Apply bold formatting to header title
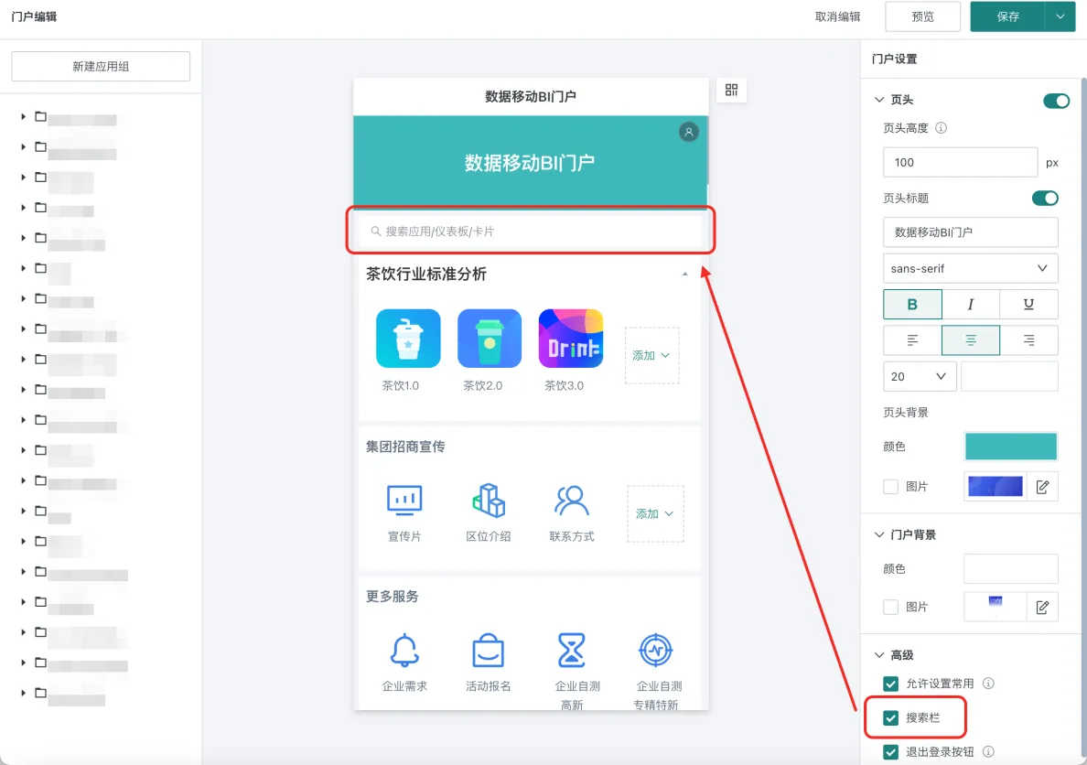The image size is (1087, 765). pyautogui.click(x=911, y=304)
